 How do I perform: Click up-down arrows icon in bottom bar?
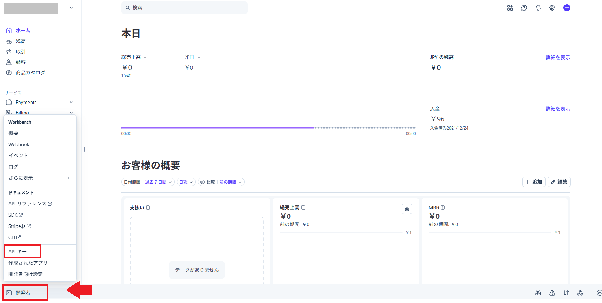click(566, 293)
